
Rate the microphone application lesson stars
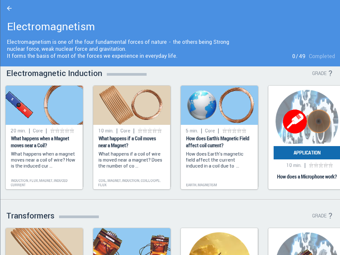point(321,165)
